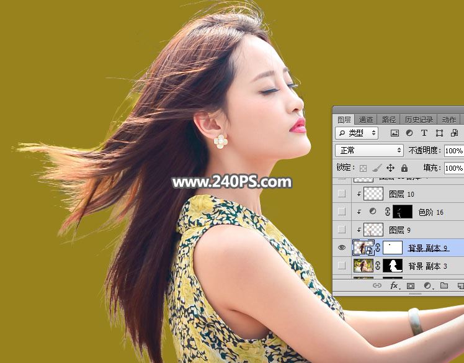
Task: Create a new layer group folder
Action: (x=444, y=285)
